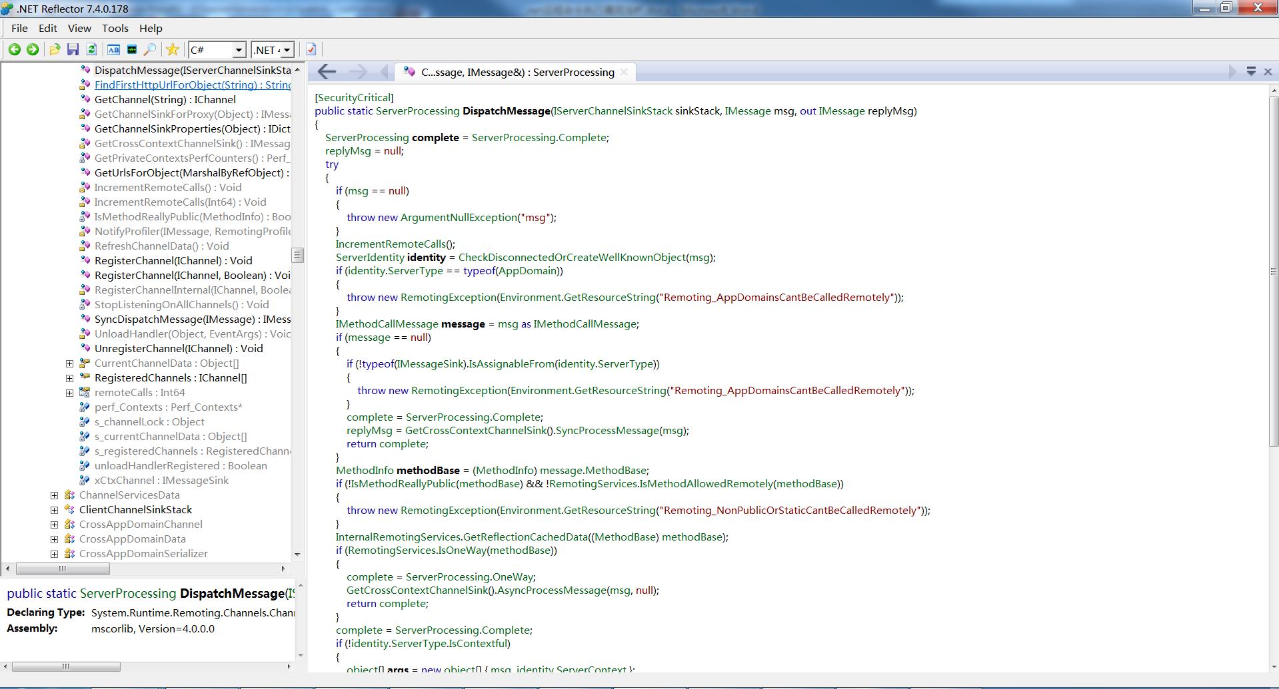
Task: Expand the CurrentChannelData tree node
Action: point(69,363)
